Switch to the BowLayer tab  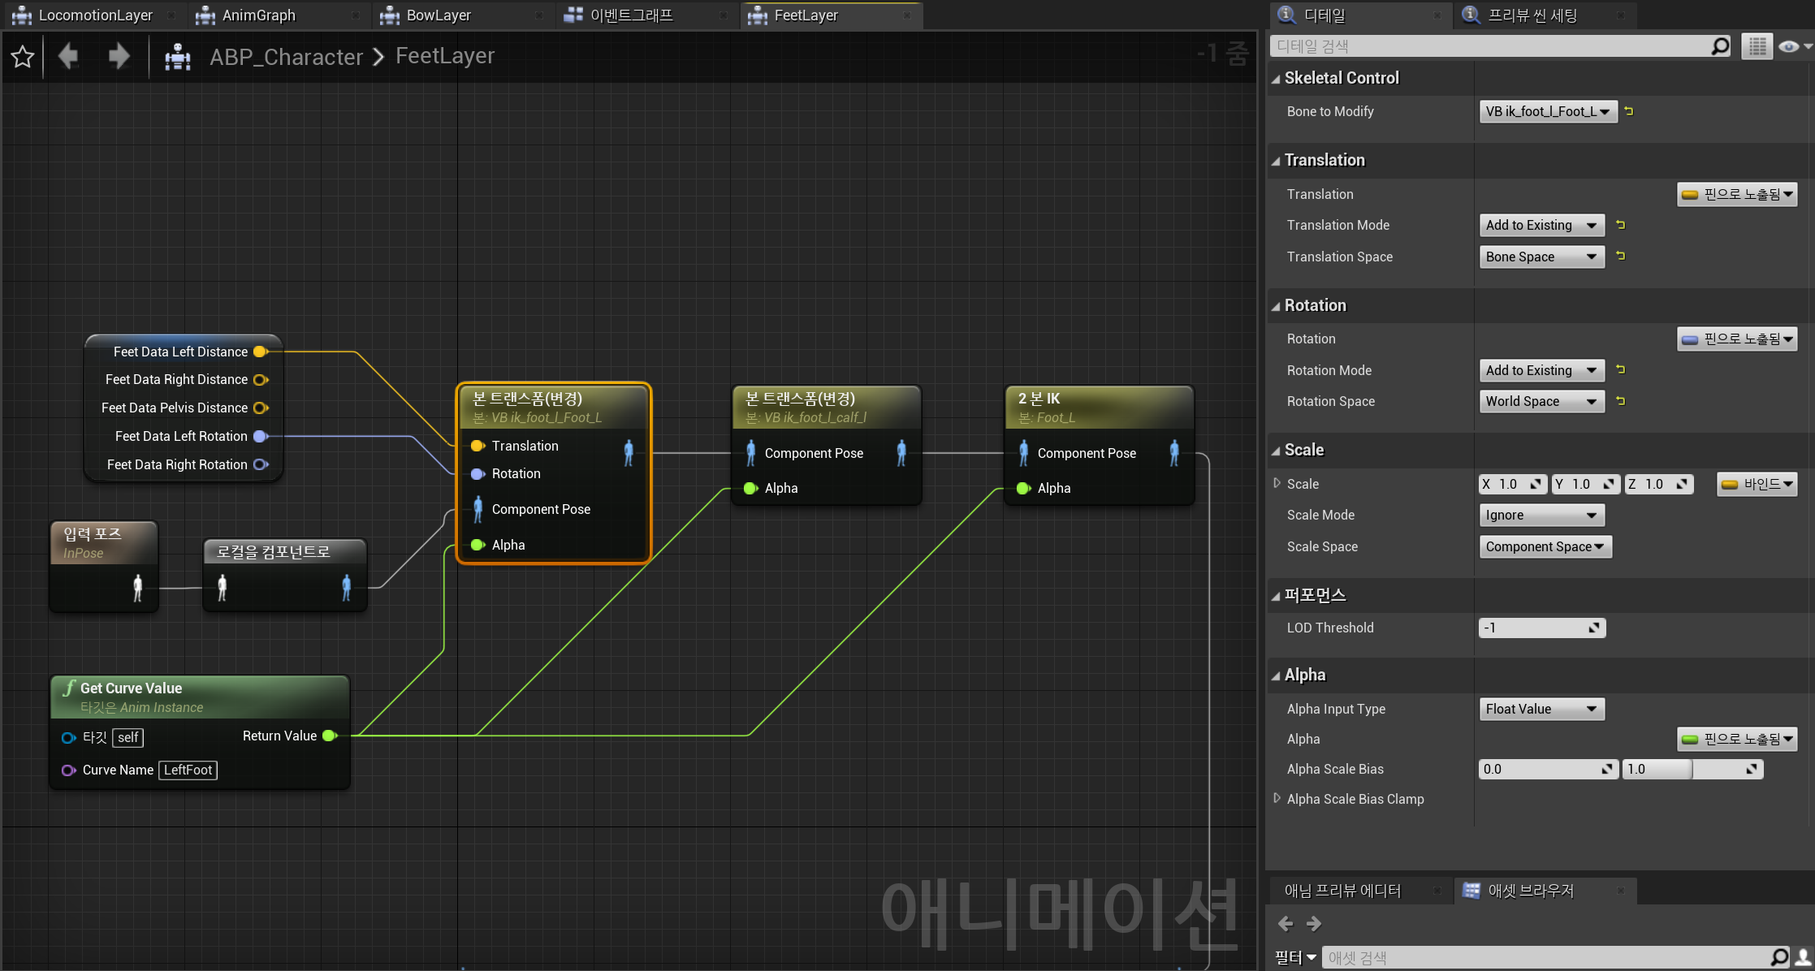pos(439,15)
